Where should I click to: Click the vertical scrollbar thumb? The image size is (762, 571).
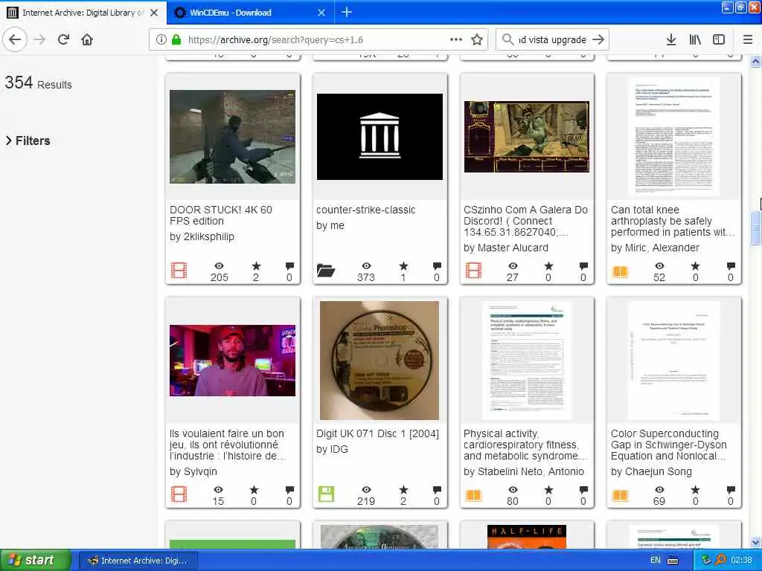[755, 228]
